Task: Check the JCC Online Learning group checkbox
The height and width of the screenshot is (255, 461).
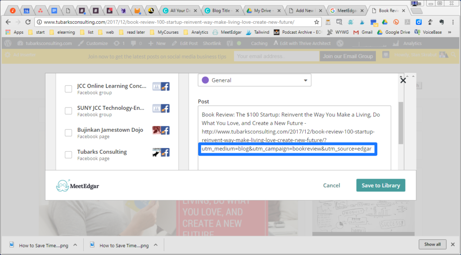Action: click(68, 89)
